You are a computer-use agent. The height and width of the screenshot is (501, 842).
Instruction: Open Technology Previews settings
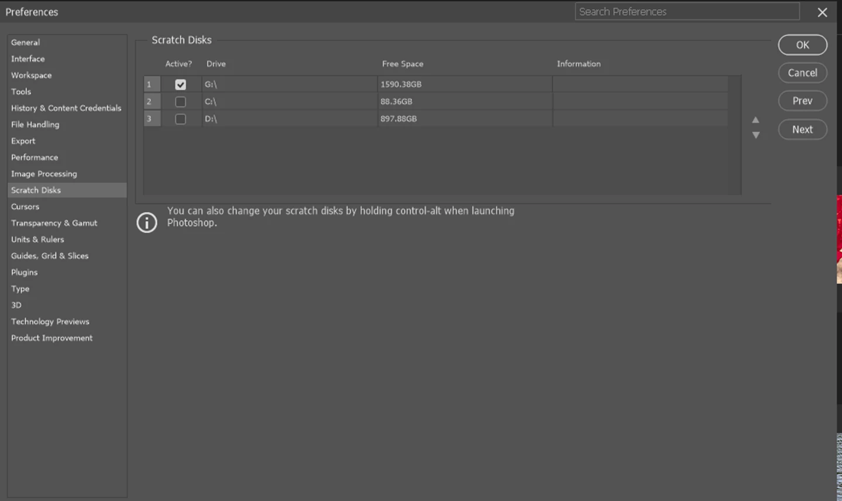50,321
